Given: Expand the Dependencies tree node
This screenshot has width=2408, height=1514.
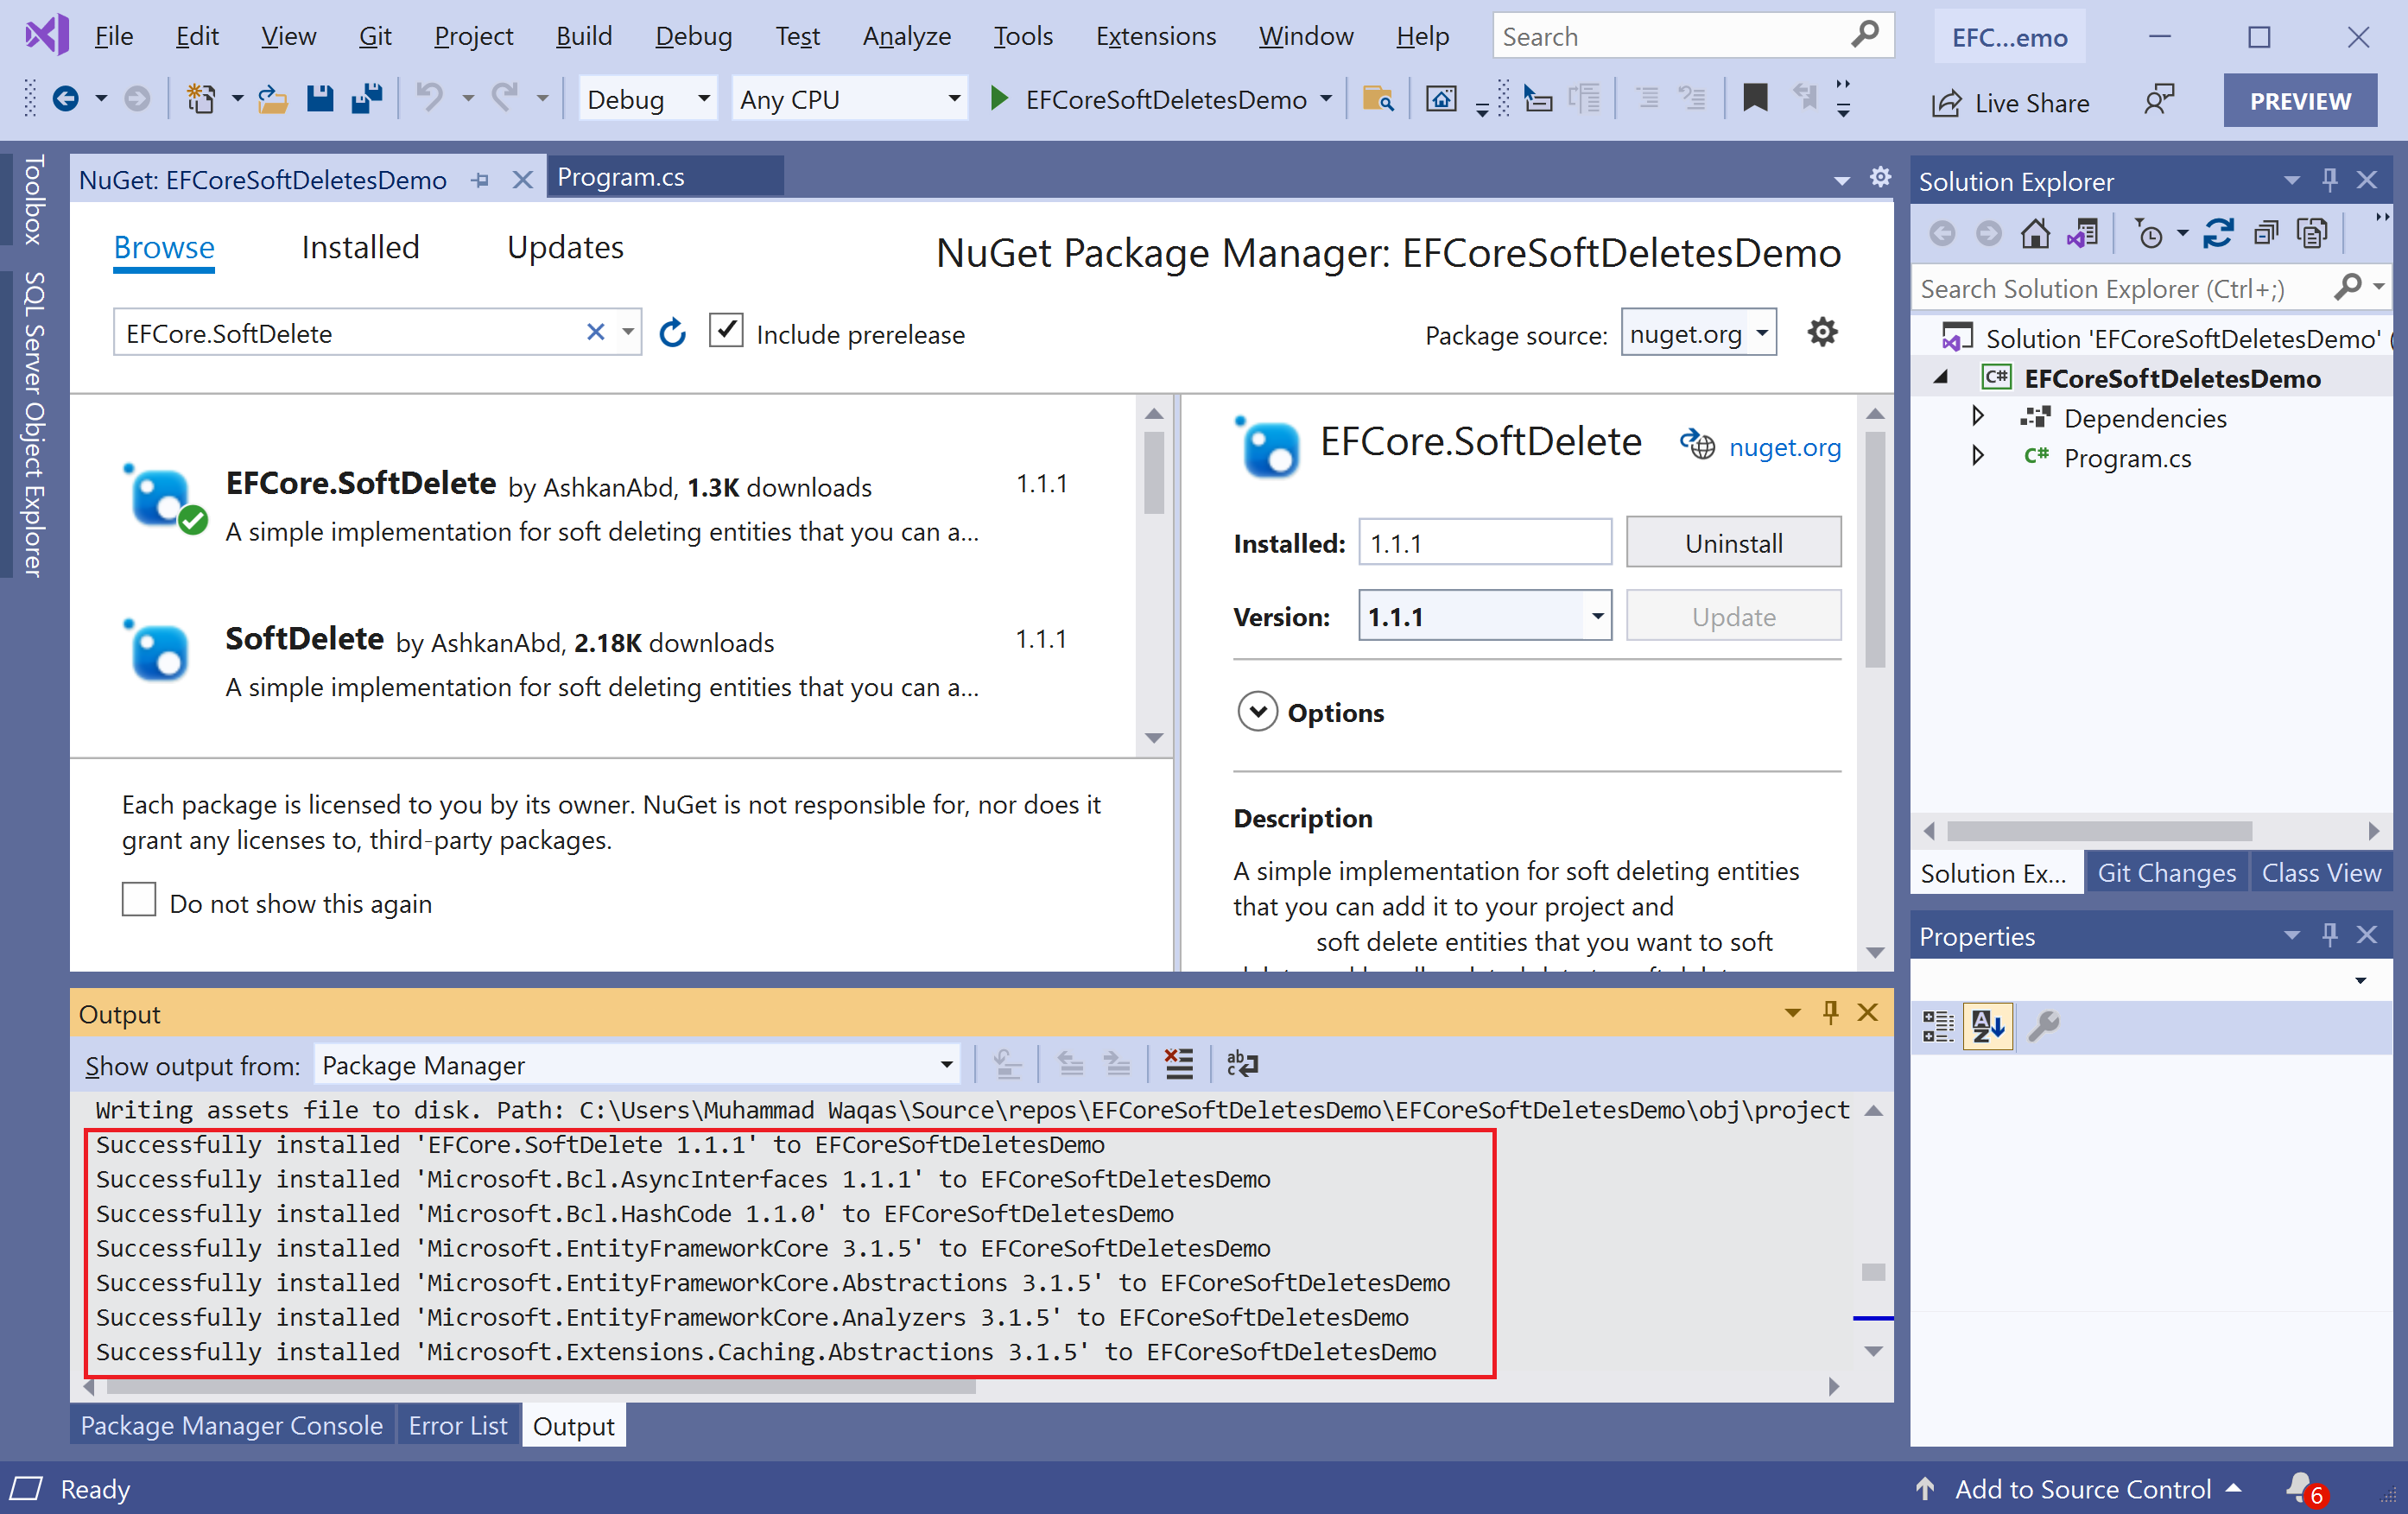Looking at the screenshot, I should pos(1977,417).
